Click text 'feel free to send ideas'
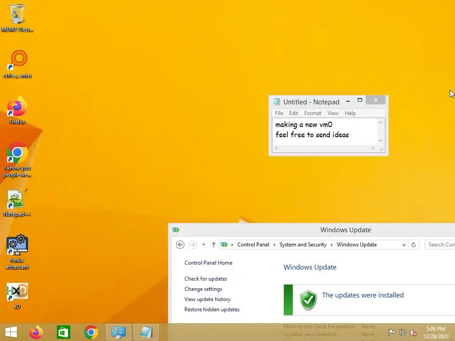This screenshot has height=341, width=455. pos(312,135)
